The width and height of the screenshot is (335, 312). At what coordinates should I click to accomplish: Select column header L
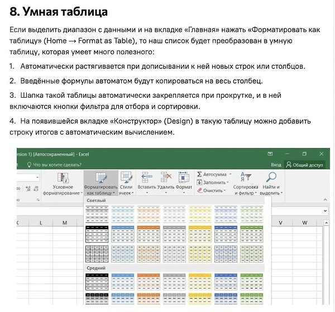[41, 223]
